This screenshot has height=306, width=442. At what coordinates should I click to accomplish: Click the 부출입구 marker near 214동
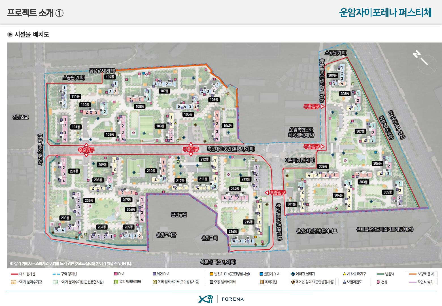275,192
